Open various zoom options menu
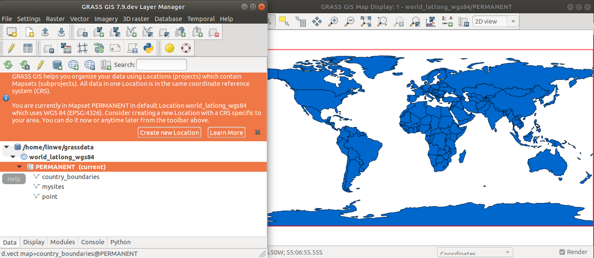The image size is (594, 258). 415,21
